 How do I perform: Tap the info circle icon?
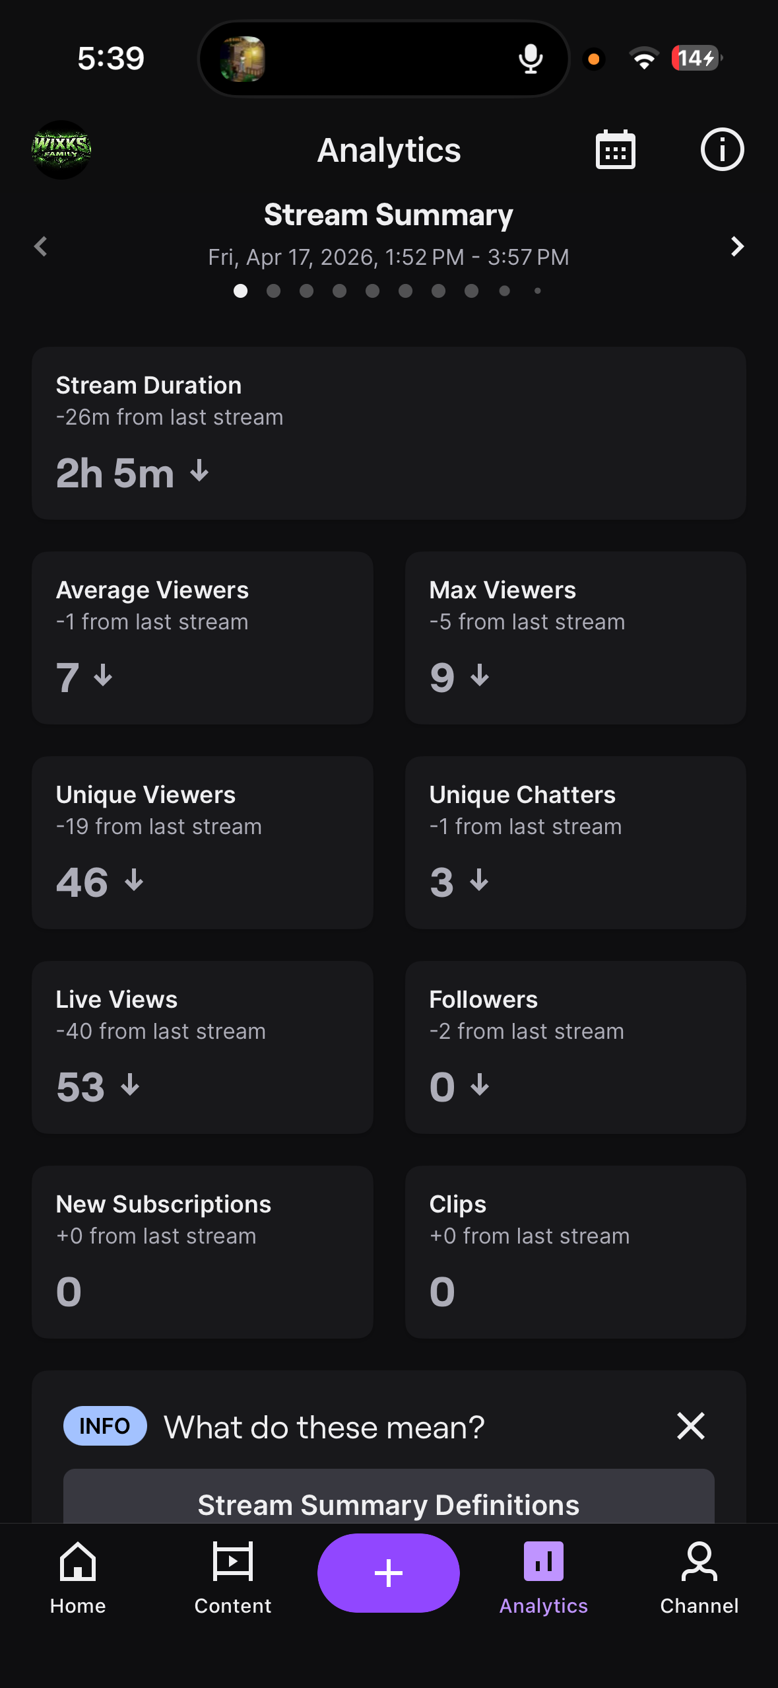click(x=722, y=150)
